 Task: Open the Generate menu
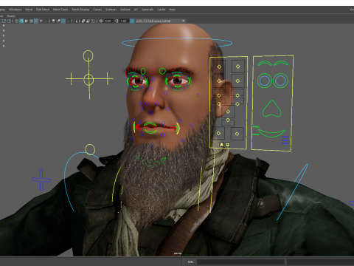coord(147,10)
